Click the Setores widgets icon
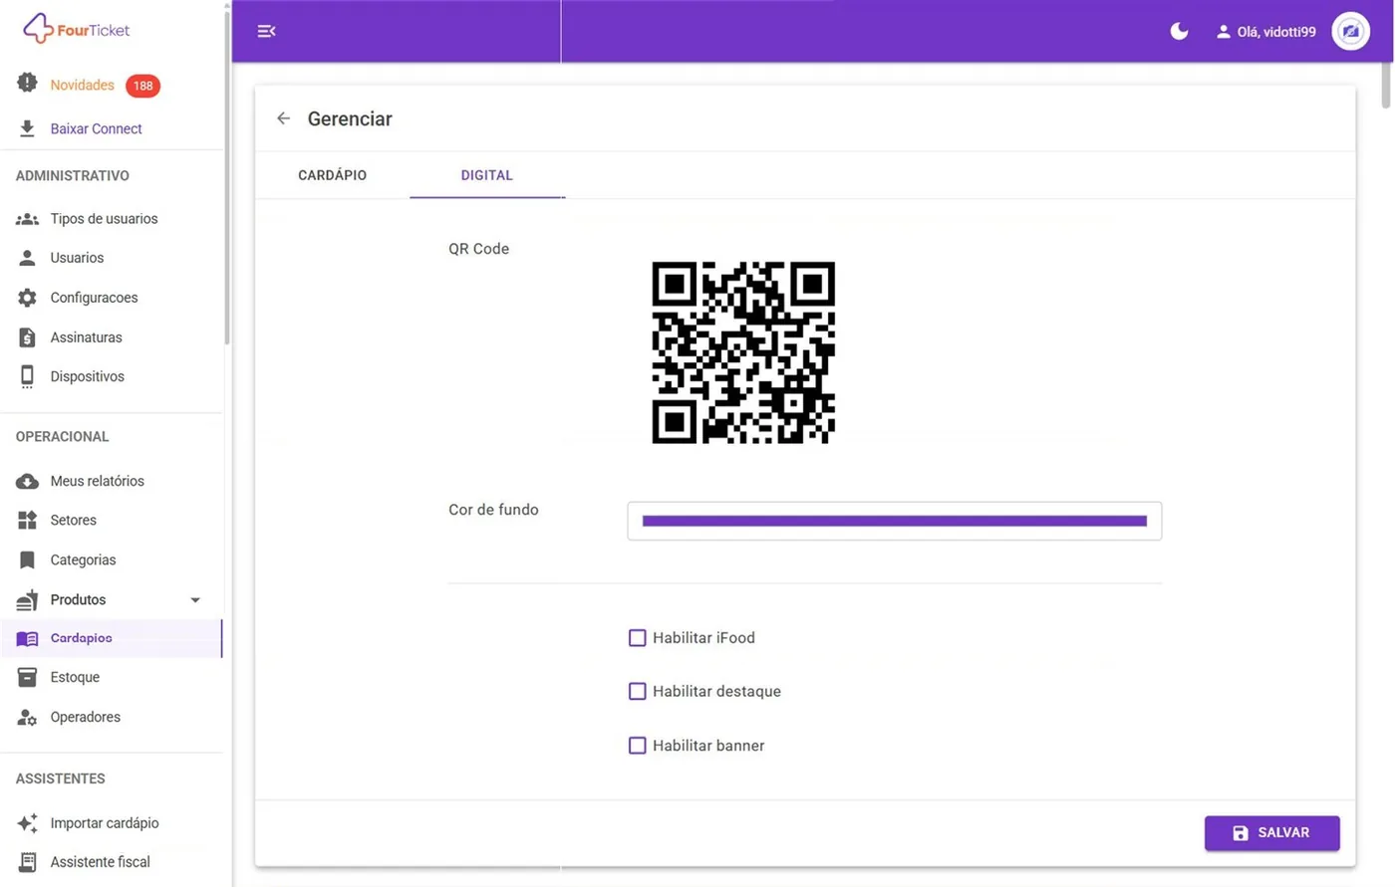The height and width of the screenshot is (887, 1395). pyautogui.click(x=27, y=520)
